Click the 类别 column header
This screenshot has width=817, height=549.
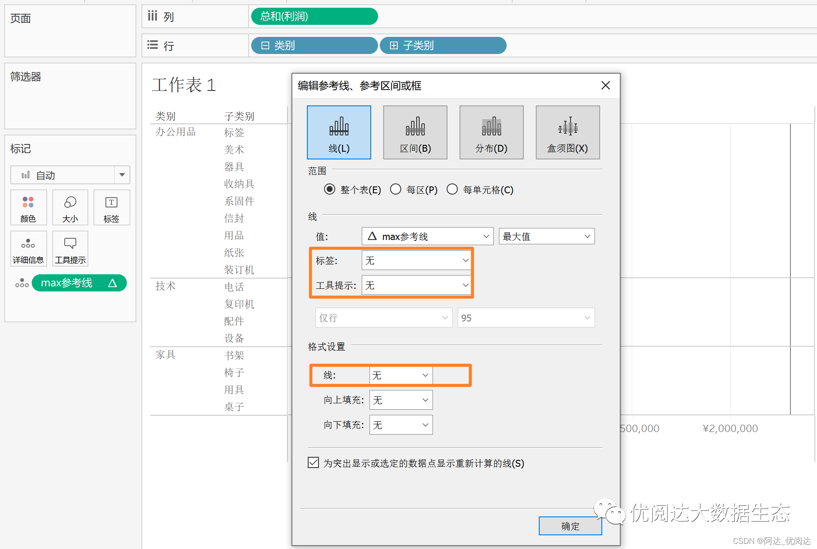pyautogui.click(x=165, y=116)
